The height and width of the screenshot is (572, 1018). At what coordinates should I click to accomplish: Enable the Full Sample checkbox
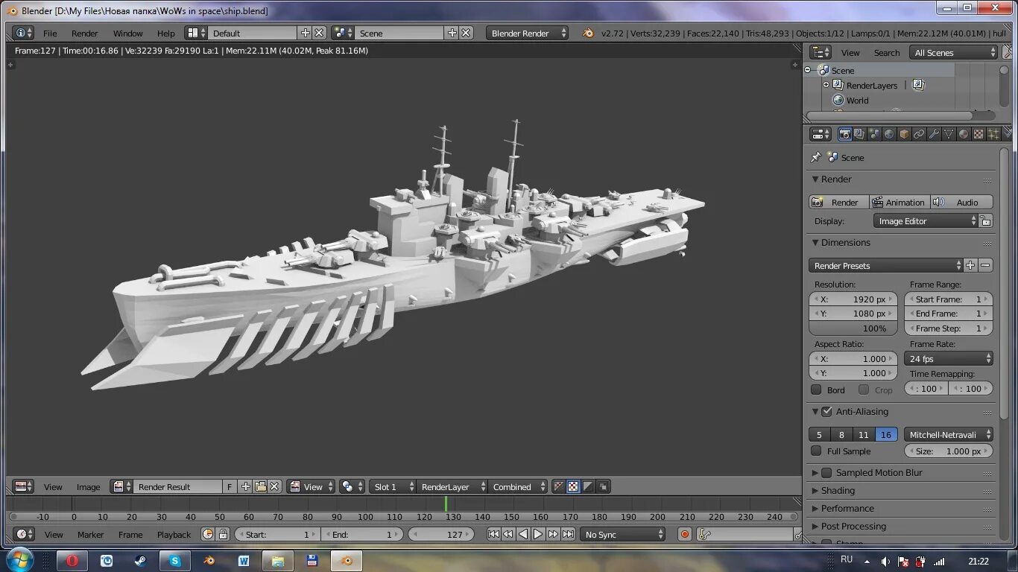coord(816,451)
